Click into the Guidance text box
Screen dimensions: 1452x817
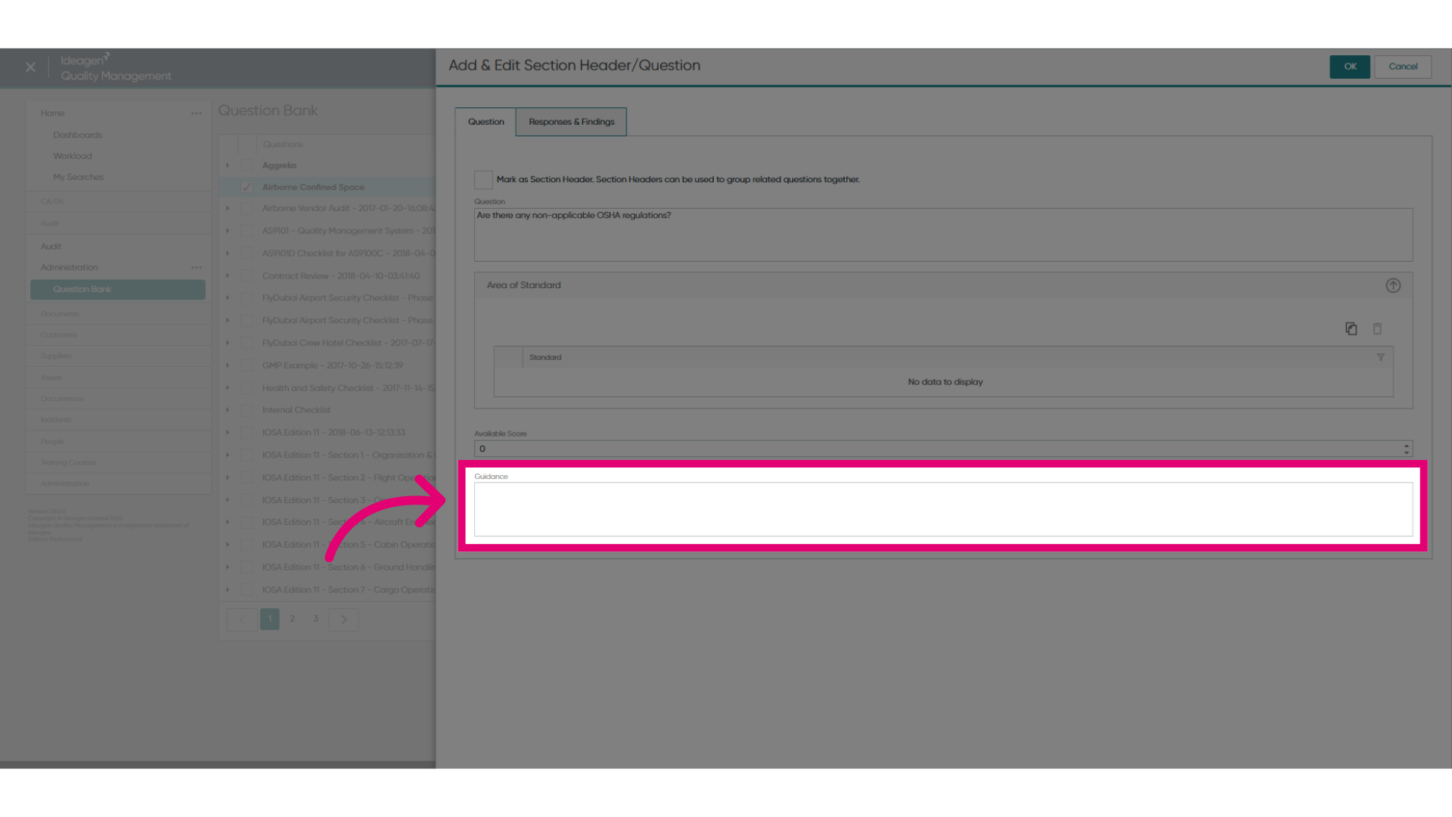click(943, 510)
